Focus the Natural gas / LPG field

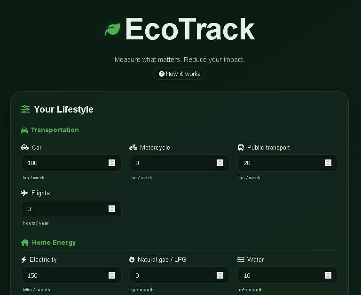(x=180, y=275)
